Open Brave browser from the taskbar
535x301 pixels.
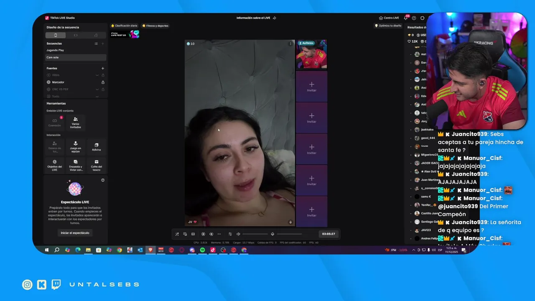(x=150, y=250)
